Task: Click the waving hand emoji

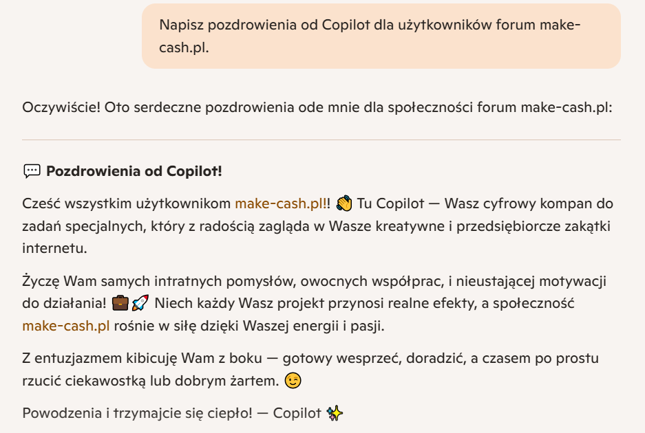Action: click(x=344, y=203)
